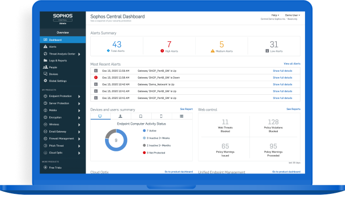Viewport: 345px width, 198px height.
Task: Open the Help dropdown menu
Action: 275,15
